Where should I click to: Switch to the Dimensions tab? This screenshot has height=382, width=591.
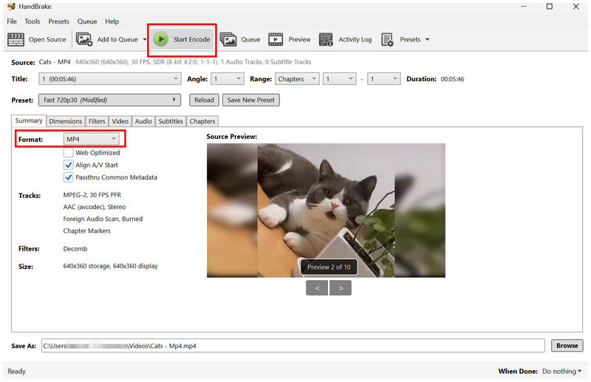(x=66, y=121)
